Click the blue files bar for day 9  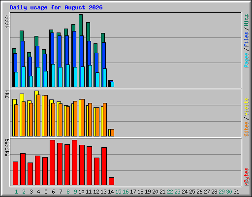click(74, 49)
